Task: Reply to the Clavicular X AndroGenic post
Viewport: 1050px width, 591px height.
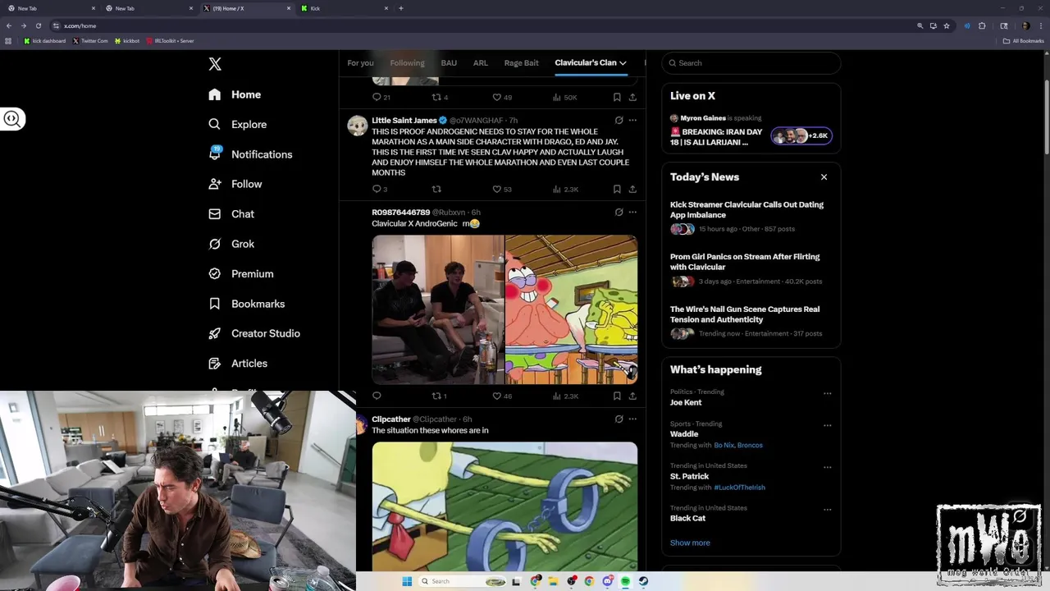Action: [x=377, y=396]
